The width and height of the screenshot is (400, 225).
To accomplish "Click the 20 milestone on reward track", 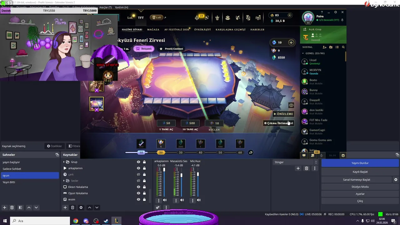I will (161, 152).
